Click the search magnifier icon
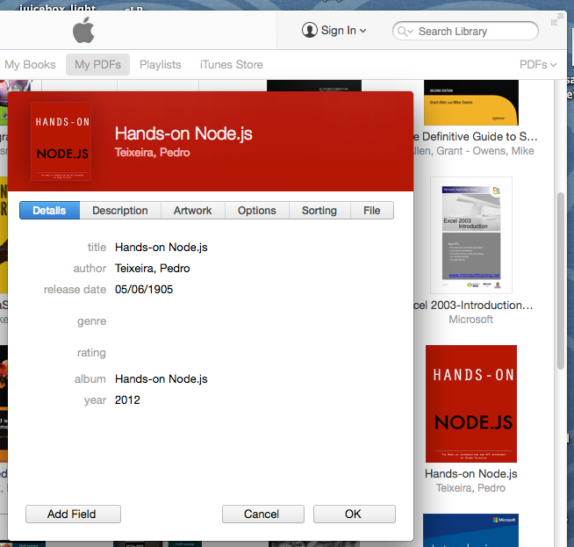This screenshot has width=574, height=547. [x=404, y=32]
